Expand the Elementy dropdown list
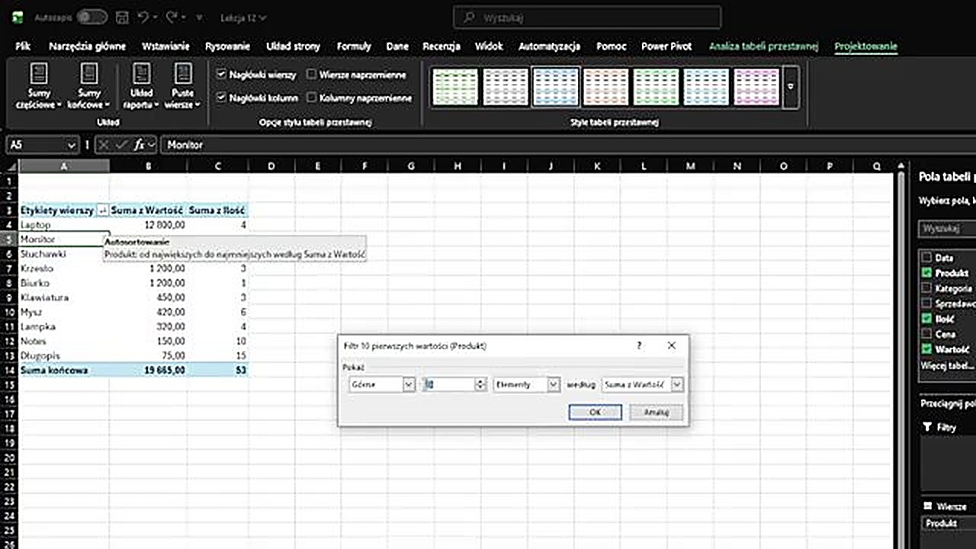This screenshot has width=976, height=549. (554, 385)
